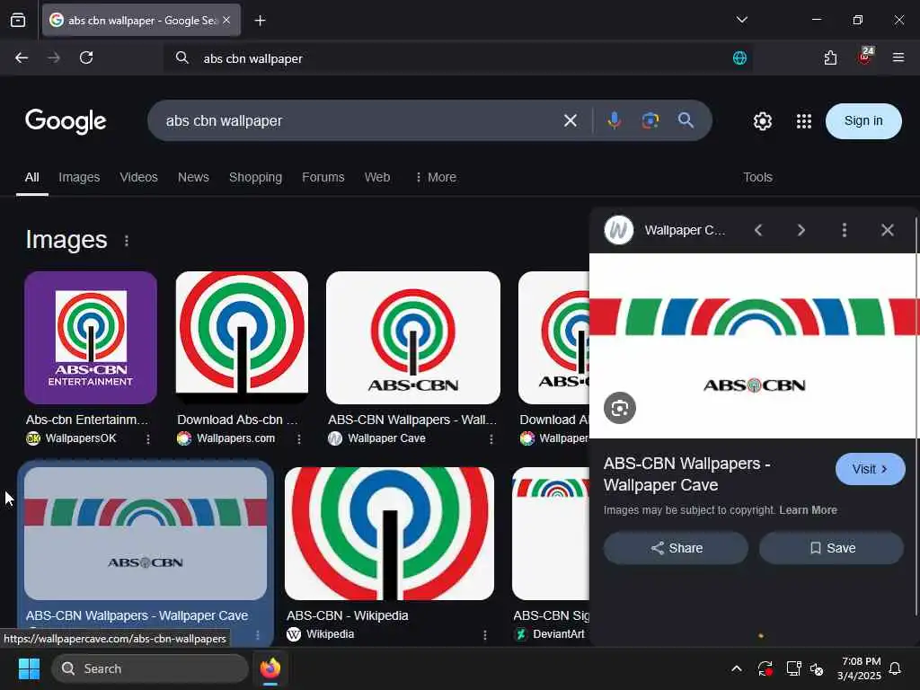Screen dimensions: 920x690
Task: Click the Google logo
Action: pos(66,121)
